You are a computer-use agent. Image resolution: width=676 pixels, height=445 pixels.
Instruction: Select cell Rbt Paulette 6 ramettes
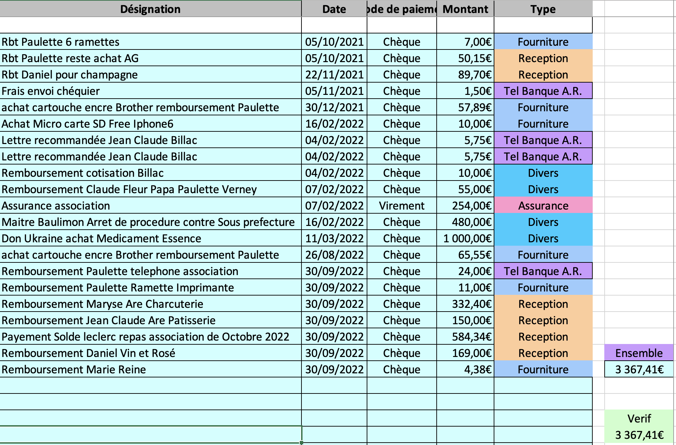150,42
